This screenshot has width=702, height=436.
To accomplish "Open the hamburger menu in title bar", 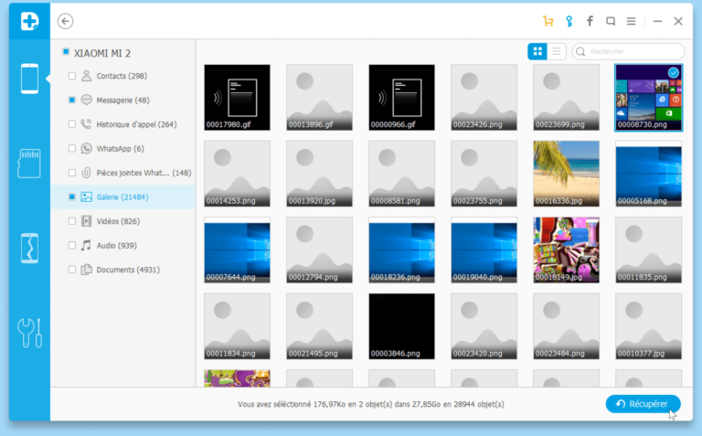I will [632, 21].
